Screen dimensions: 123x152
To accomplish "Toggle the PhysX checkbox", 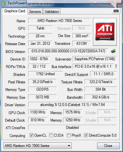I will pyautogui.click(x=69, y=135).
